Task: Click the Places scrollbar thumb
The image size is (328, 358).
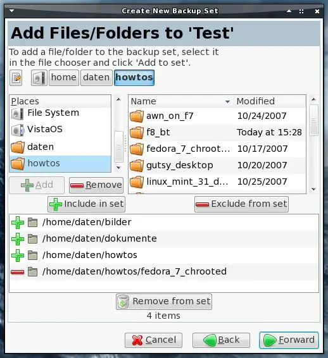Action: [x=118, y=147]
